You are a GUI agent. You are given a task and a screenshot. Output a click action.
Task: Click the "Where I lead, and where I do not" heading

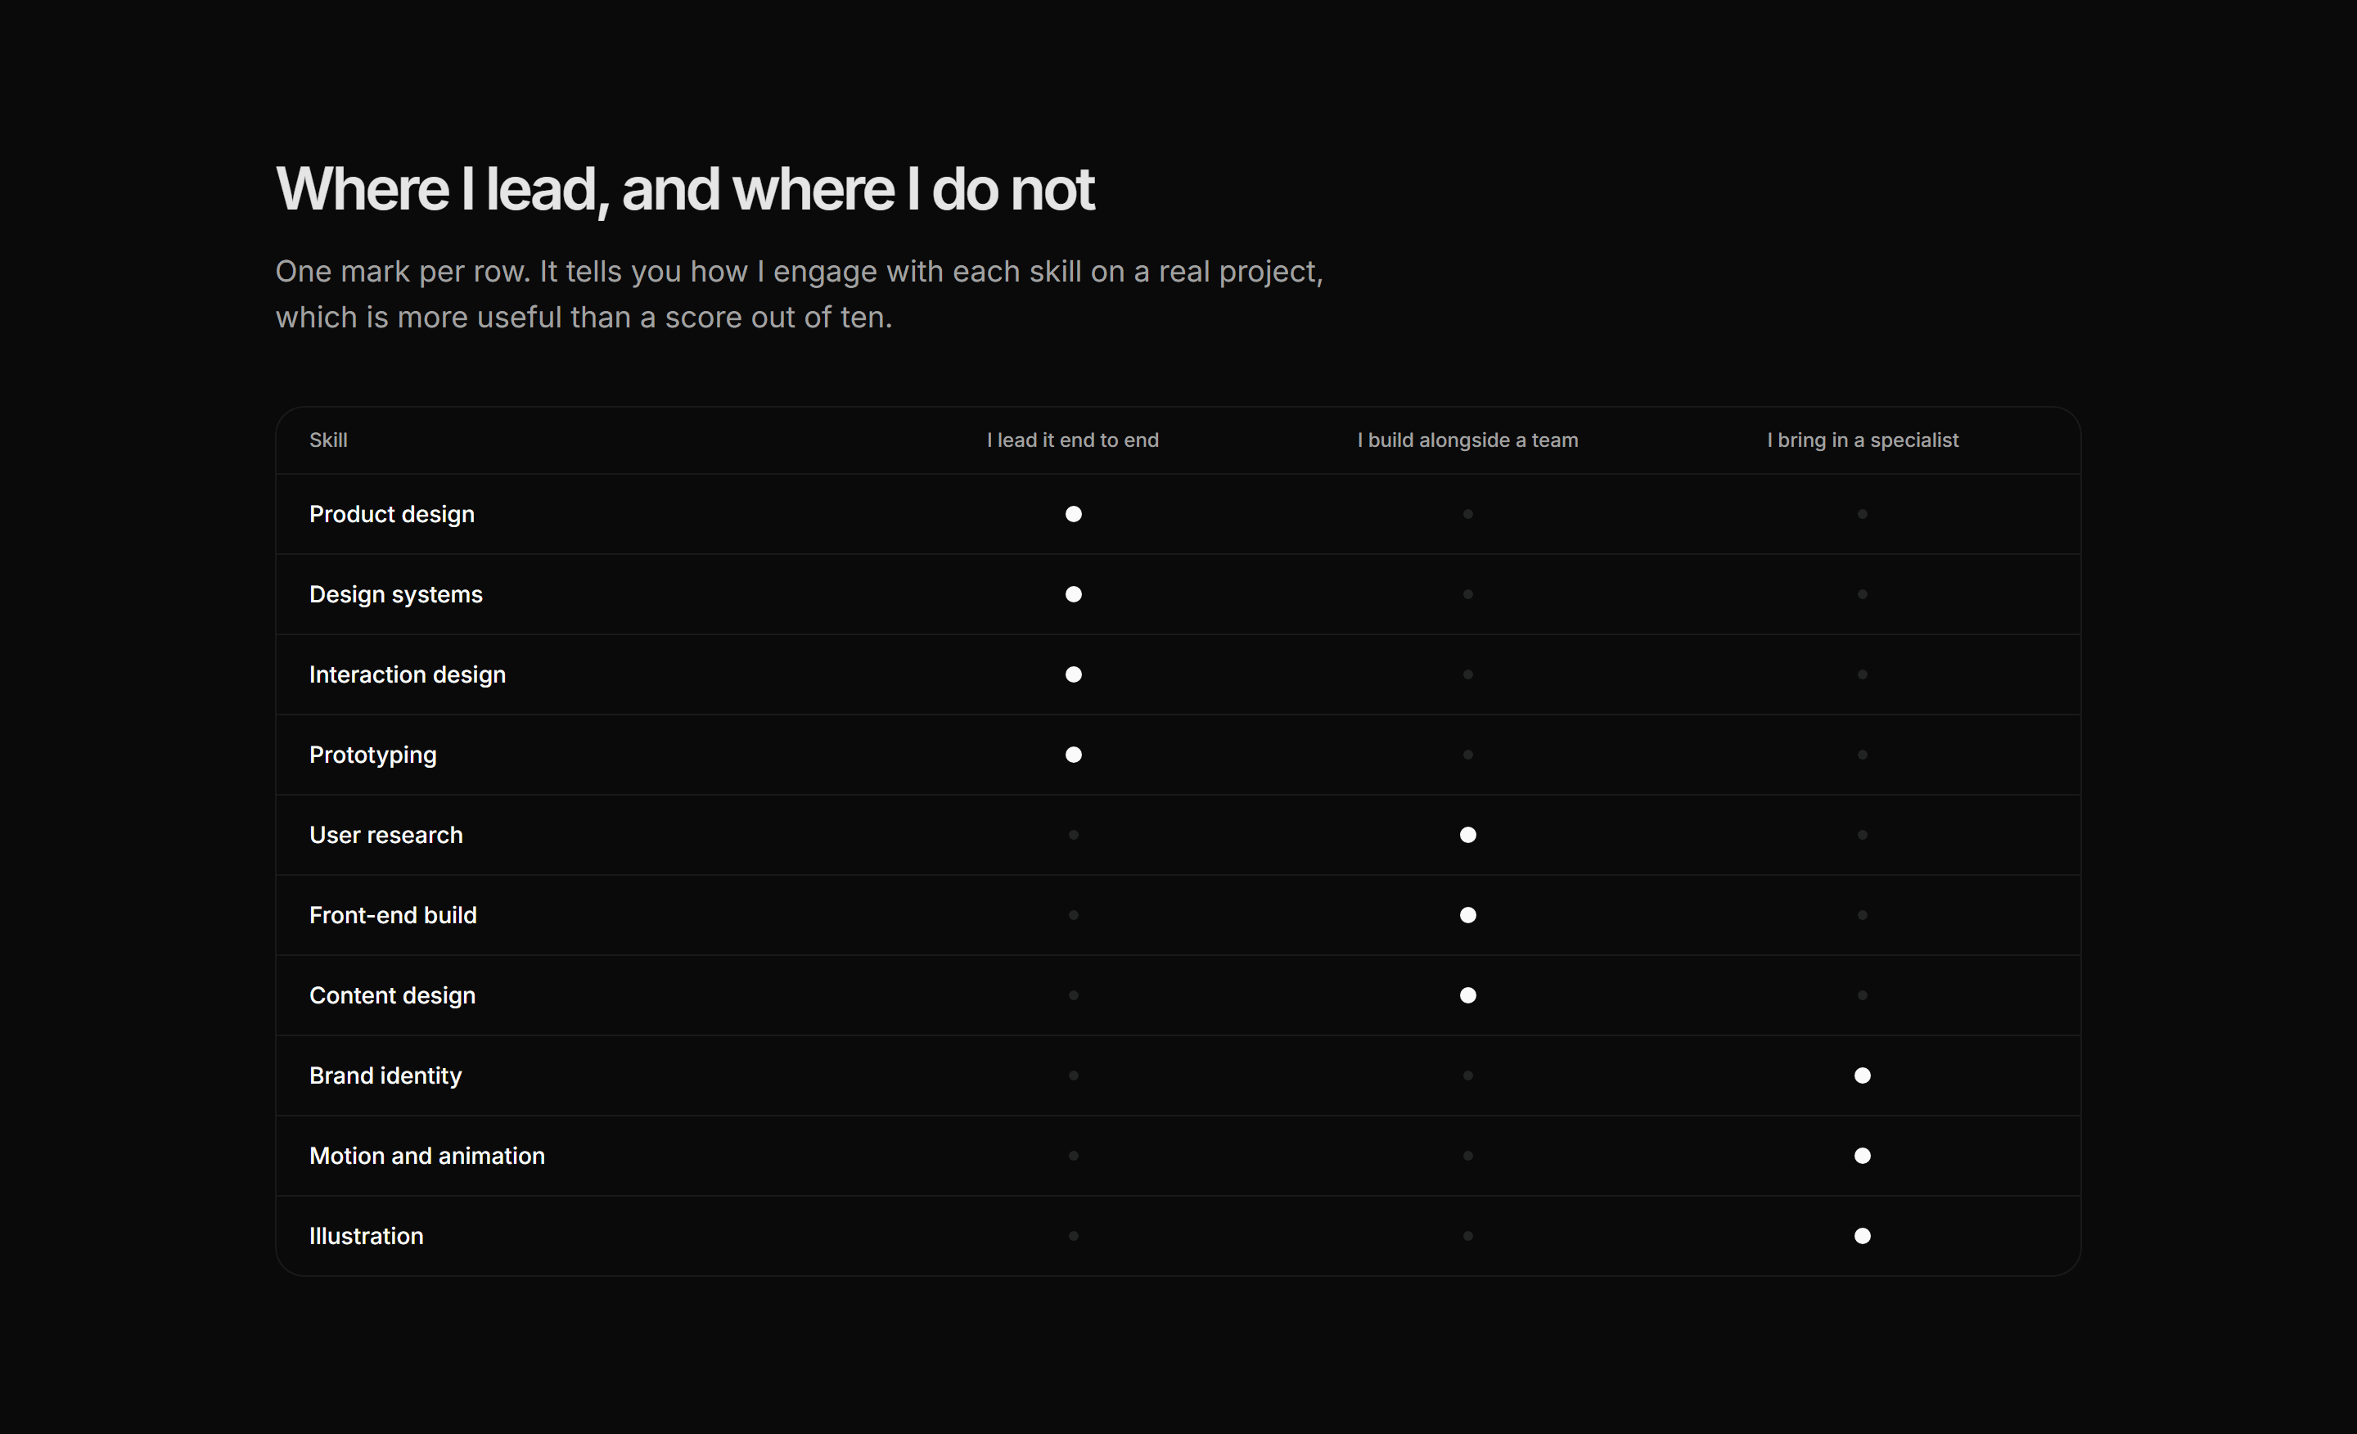684,189
